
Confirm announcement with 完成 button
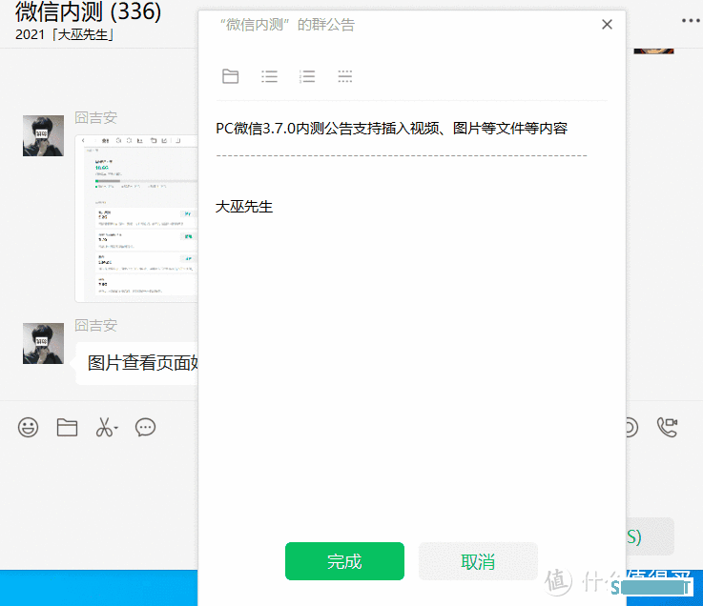click(344, 561)
